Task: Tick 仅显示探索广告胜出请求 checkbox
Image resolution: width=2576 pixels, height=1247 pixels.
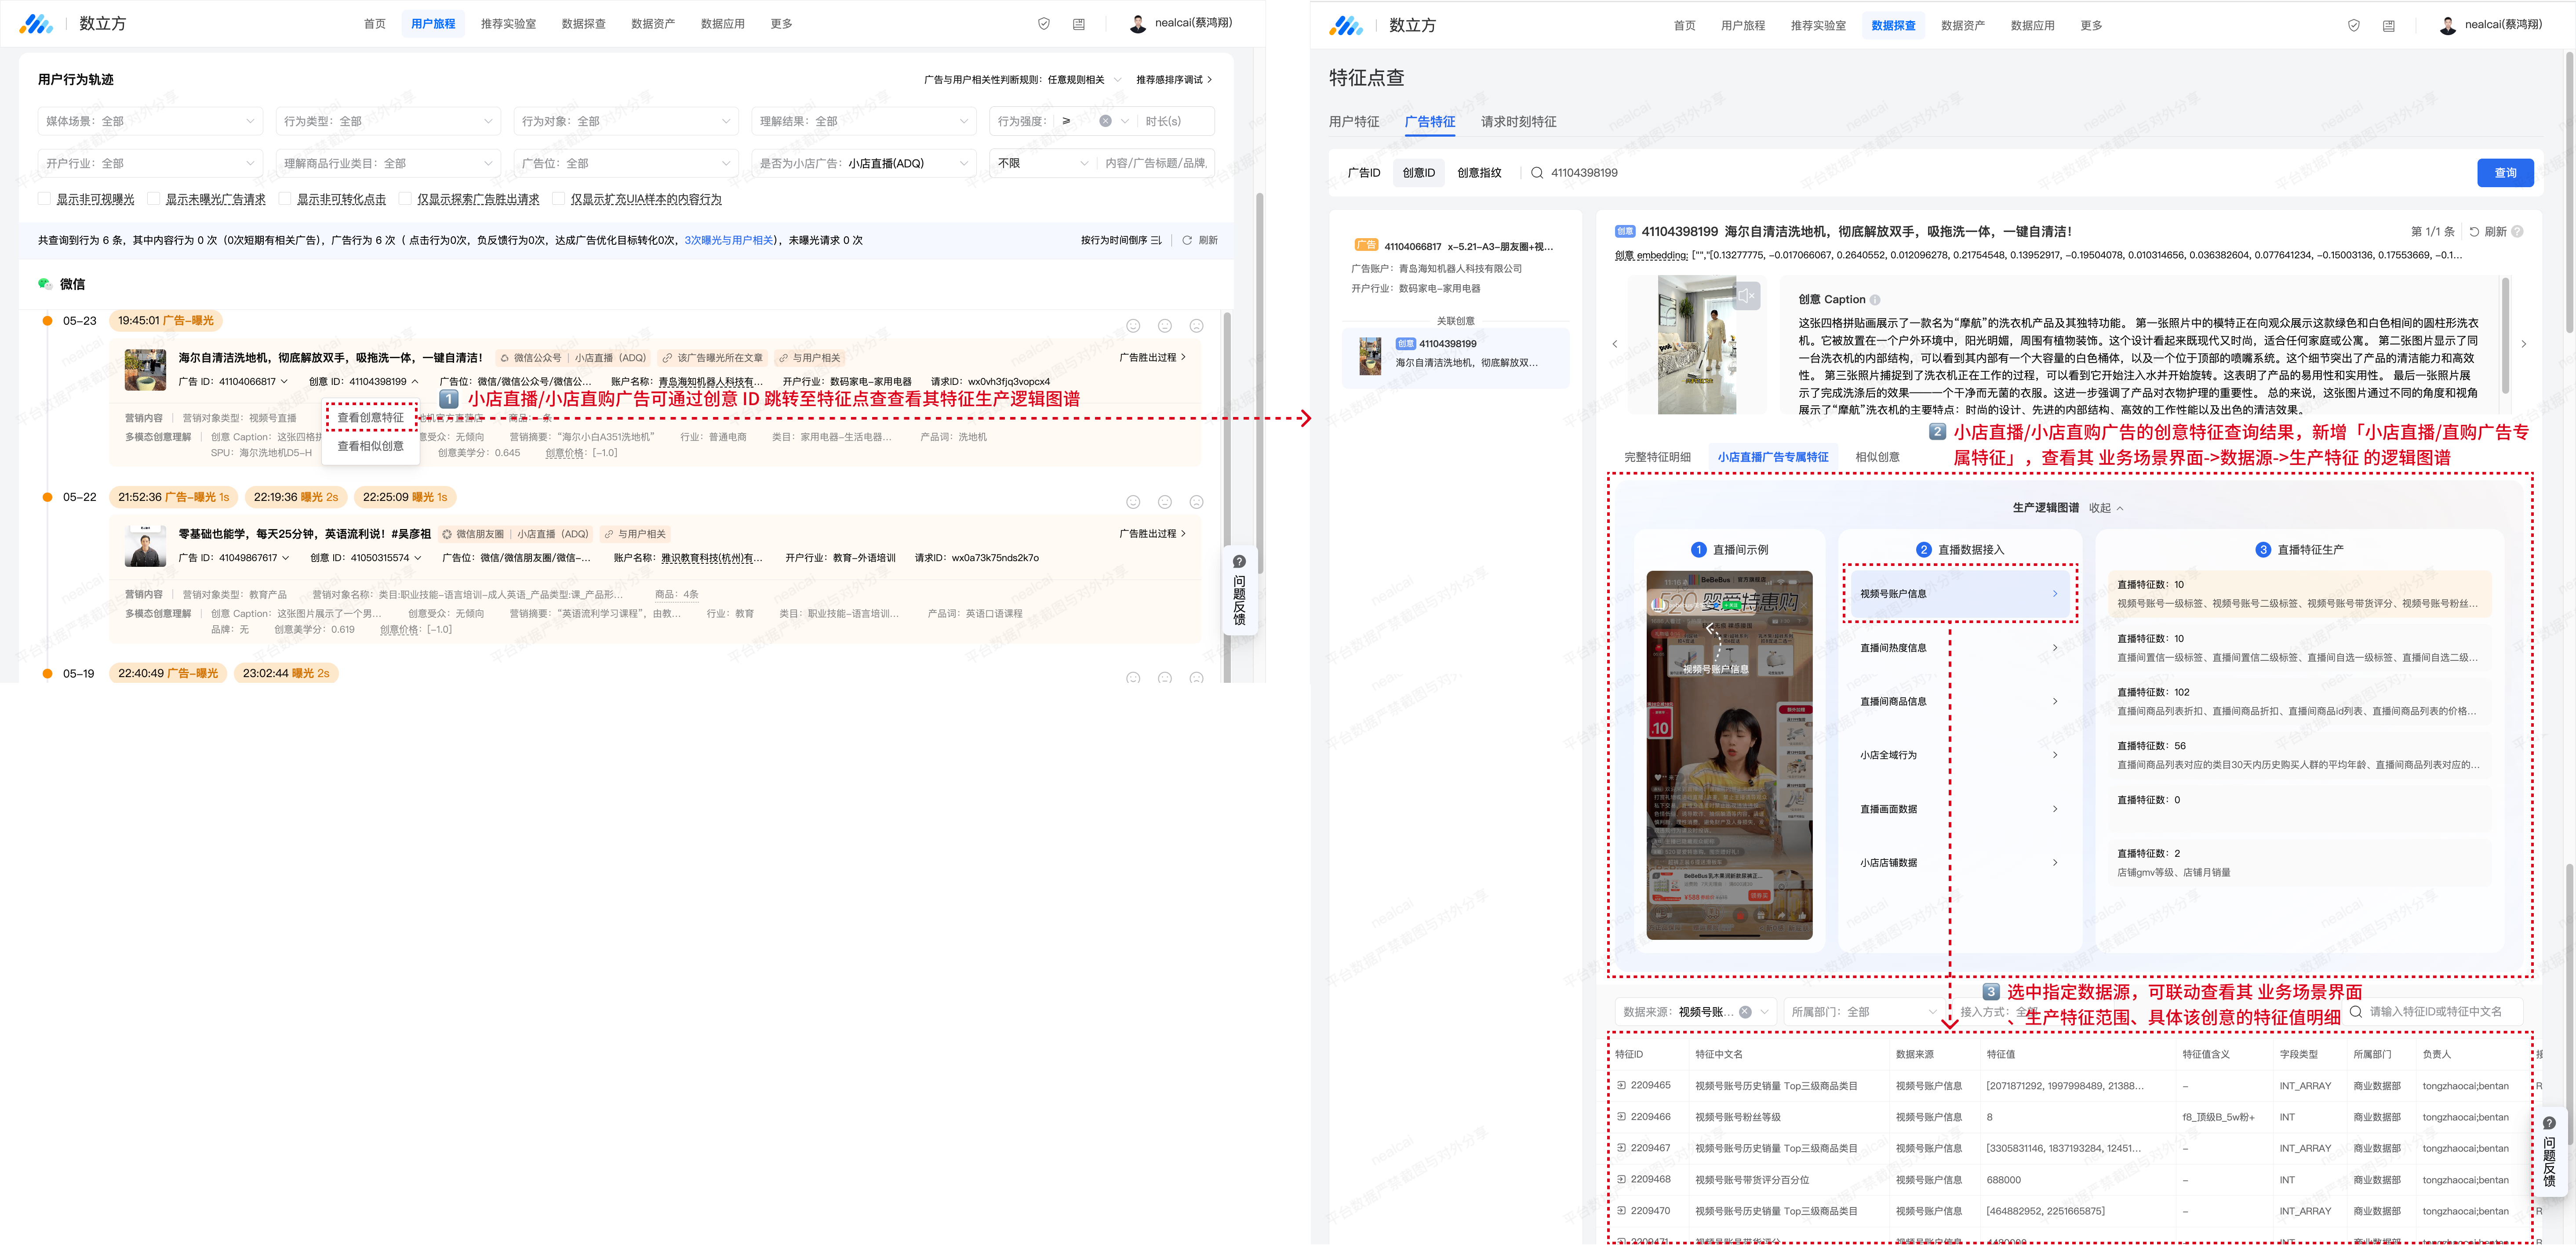Action: 405,199
